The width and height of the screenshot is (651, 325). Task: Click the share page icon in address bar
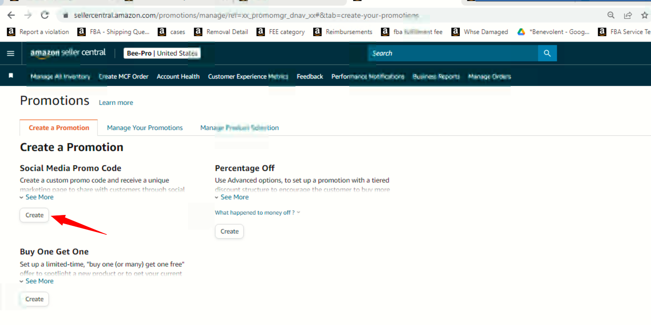(628, 16)
